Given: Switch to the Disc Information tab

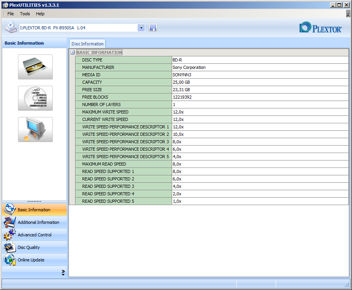Looking at the screenshot, I should 88,44.
